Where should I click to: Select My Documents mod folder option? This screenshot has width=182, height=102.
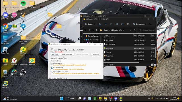pos(52,64)
